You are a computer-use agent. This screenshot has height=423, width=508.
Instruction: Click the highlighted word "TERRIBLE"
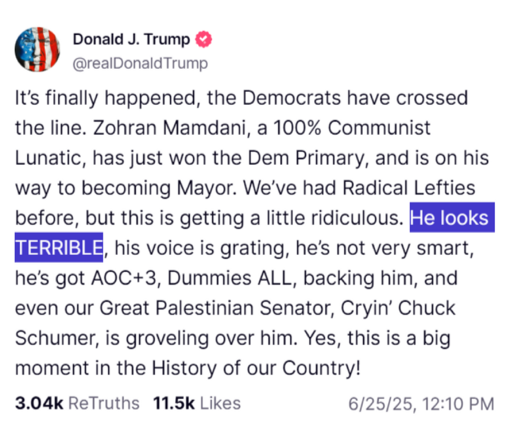(59, 248)
